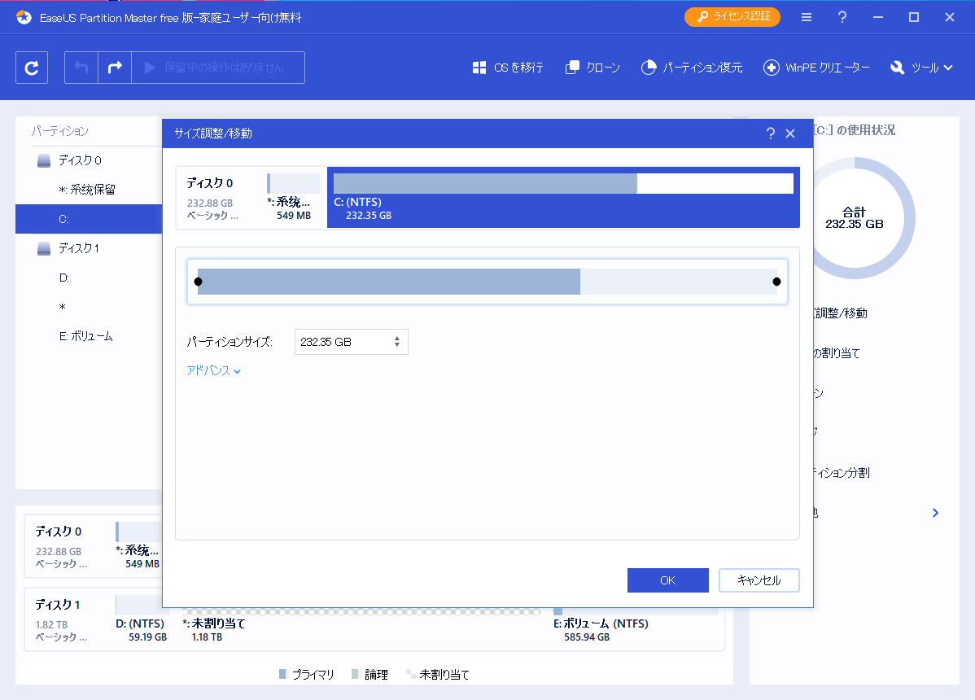Screen dimensions: 975x700
Task: Expand the ツール tools dropdown
Action: pos(921,68)
